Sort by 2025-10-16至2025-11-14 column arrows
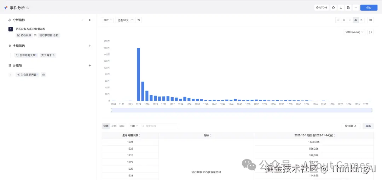Screen dimensions: 382x180 point(335,135)
